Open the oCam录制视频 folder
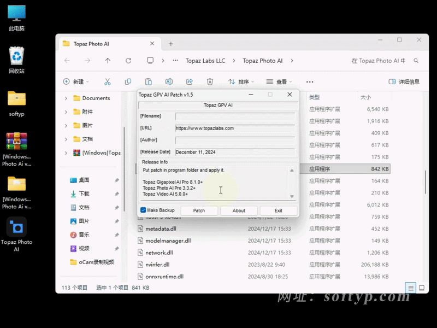 click(x=96, y=262)
